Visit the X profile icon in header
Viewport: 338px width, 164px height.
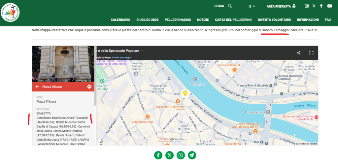coord(314,6)
